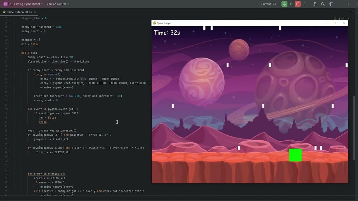Click the green checkmark typo indicator
The height and width of the screenshot is (201, 358).
(x=344, y=19)
